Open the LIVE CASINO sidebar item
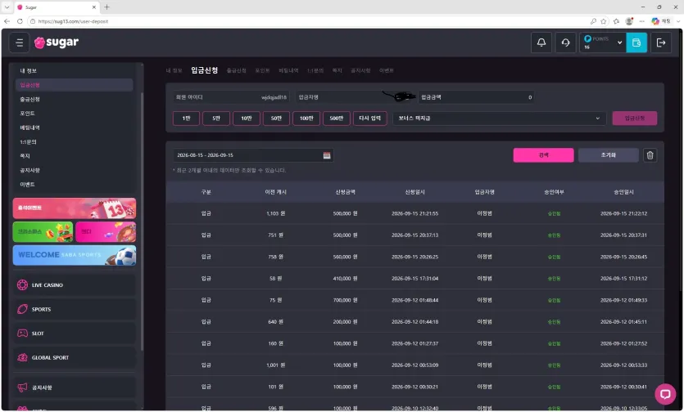The width and height of the screenshot is (684, 412). 75,284
